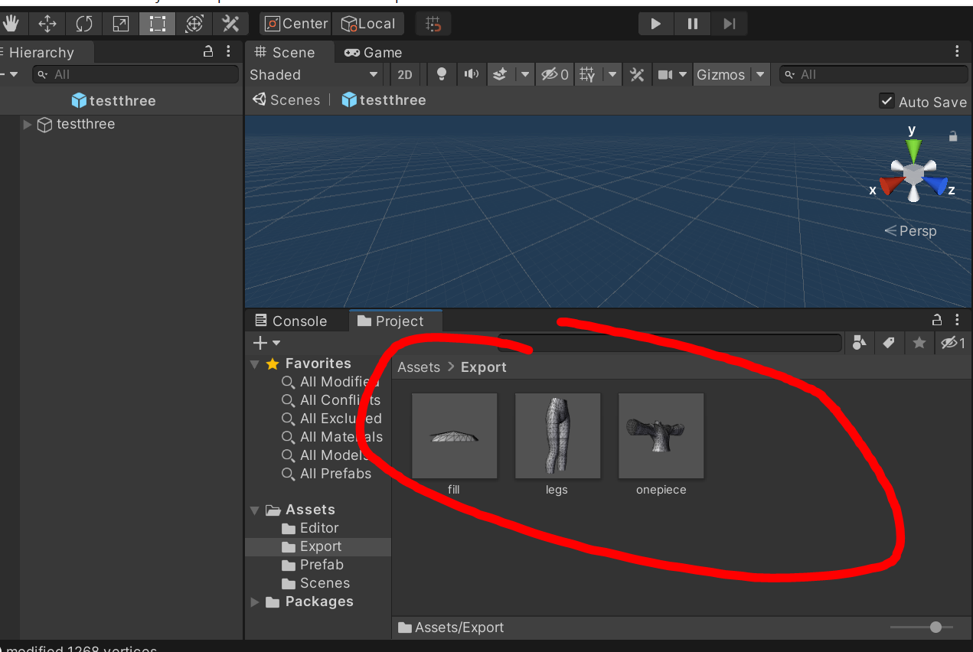Step one frame forward
Screen dimensions: 973x652
coord(729,24)
